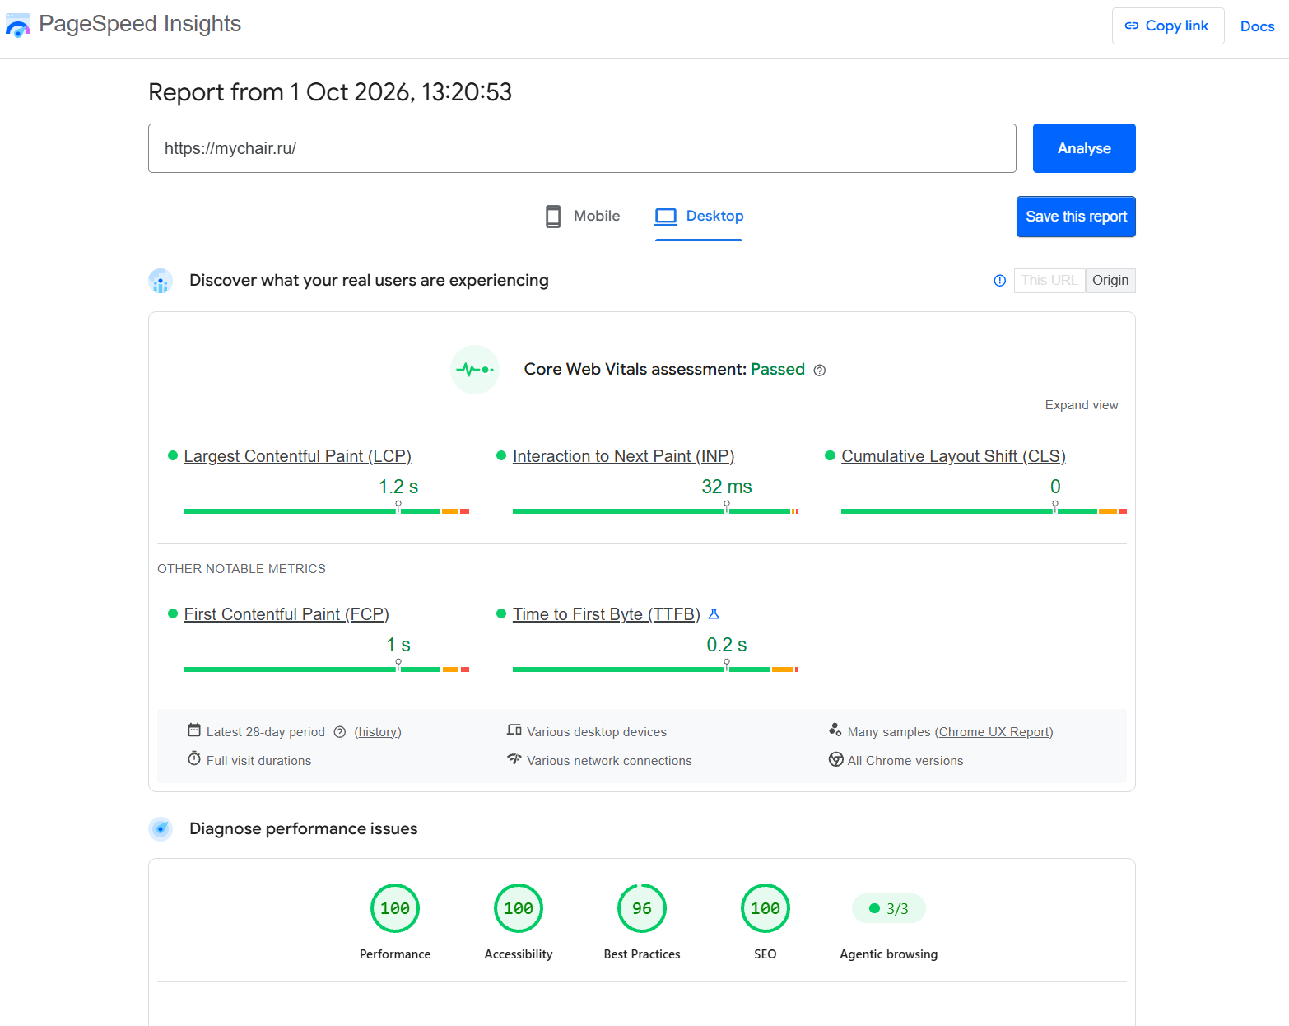This screenshot has height=1026, width=1289.
Task: Click the Core Web Vitals pulse icon
Action: coord(475,370)
